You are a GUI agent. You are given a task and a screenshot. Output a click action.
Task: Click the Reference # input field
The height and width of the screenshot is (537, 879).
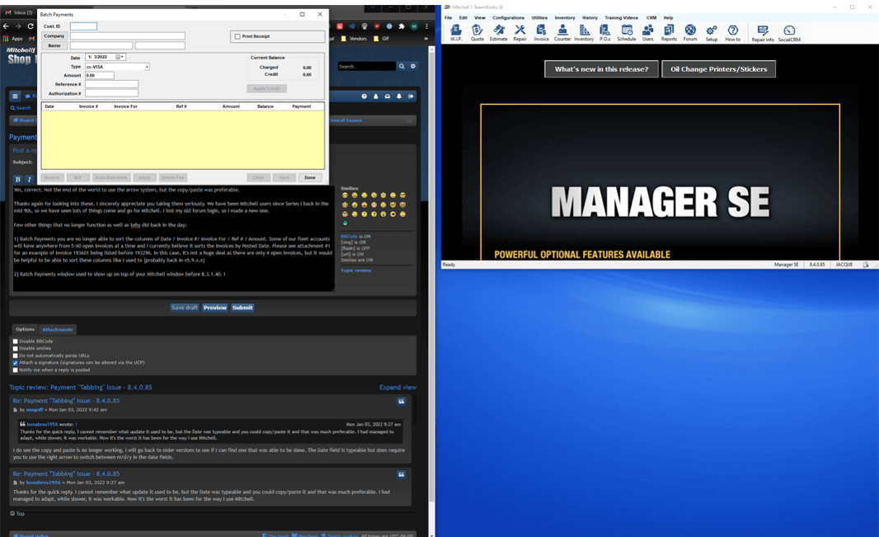(x=111, y=84)
